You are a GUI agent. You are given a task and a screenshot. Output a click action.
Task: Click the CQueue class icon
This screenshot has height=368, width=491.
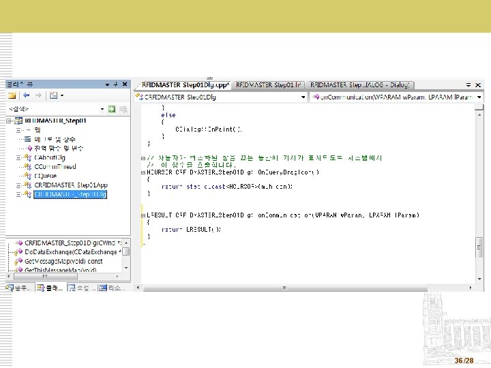[x=27, y=176]
